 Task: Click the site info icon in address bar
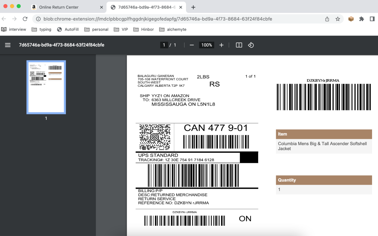pyautogui.click(x=38, y=19)
